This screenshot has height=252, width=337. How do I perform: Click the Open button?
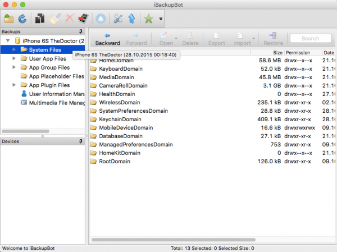166,39
